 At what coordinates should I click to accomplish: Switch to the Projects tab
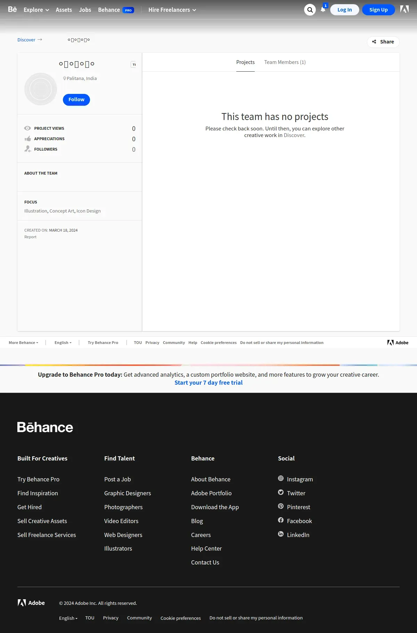[245, 62]
